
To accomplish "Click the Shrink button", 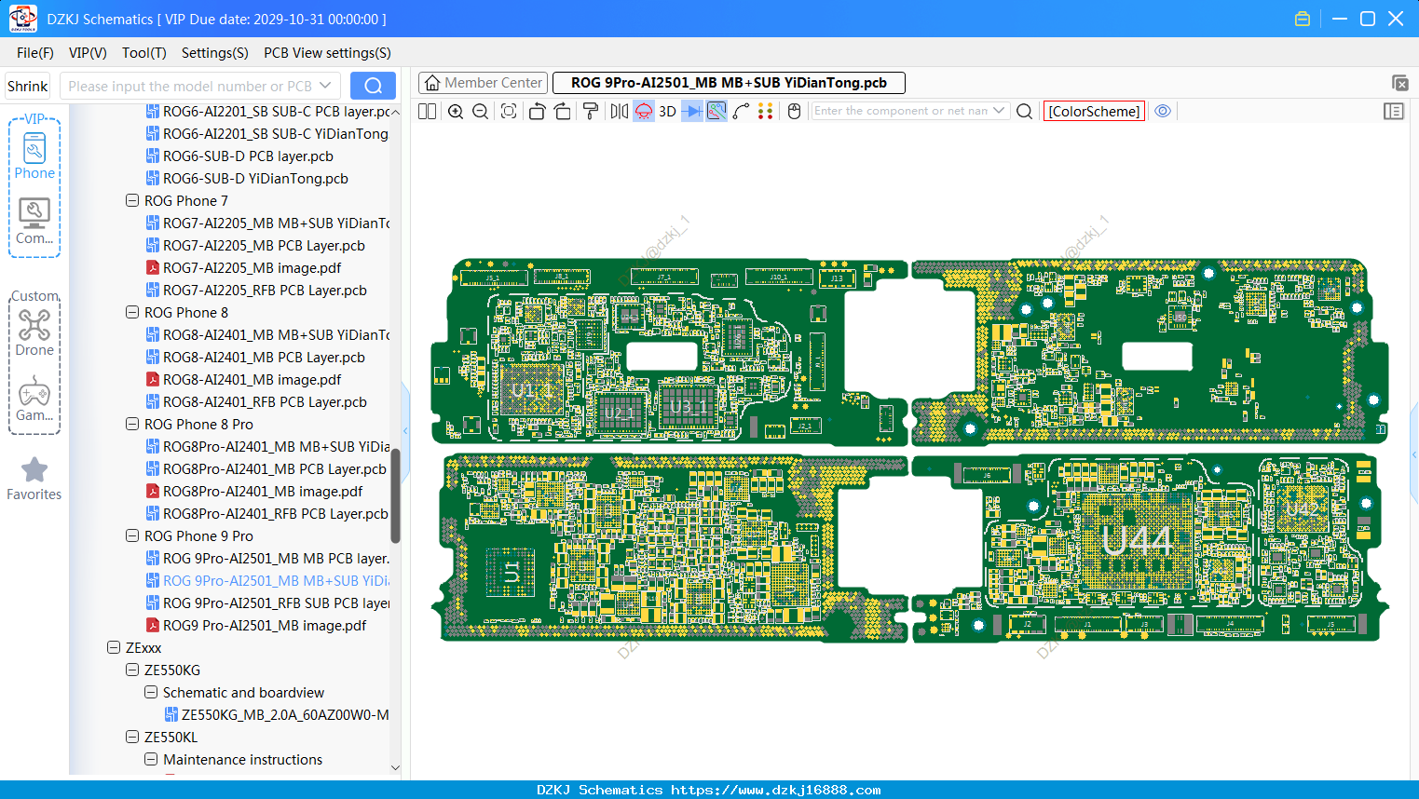I will pos(28,86).
